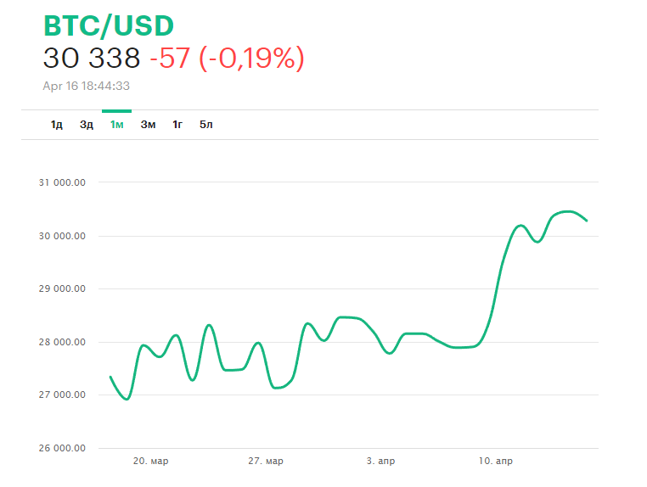Image resolution: width=647 pixels, height=487 pixels.
Task: Click the 27. мар date marker
Action: click(x=266, y=462)
